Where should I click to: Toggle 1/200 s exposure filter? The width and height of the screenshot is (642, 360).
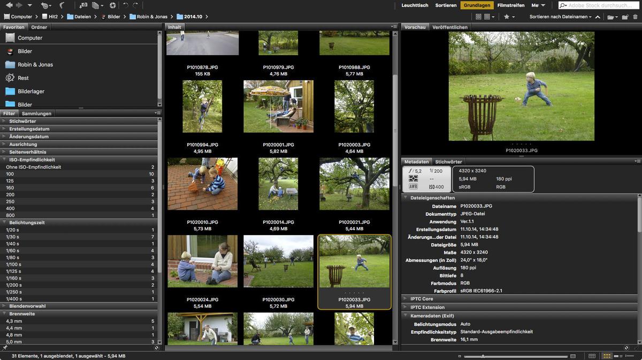click(x=79, y=285)
